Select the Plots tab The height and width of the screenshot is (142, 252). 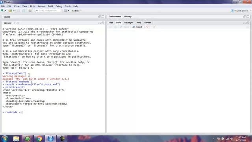click(119, 23)
